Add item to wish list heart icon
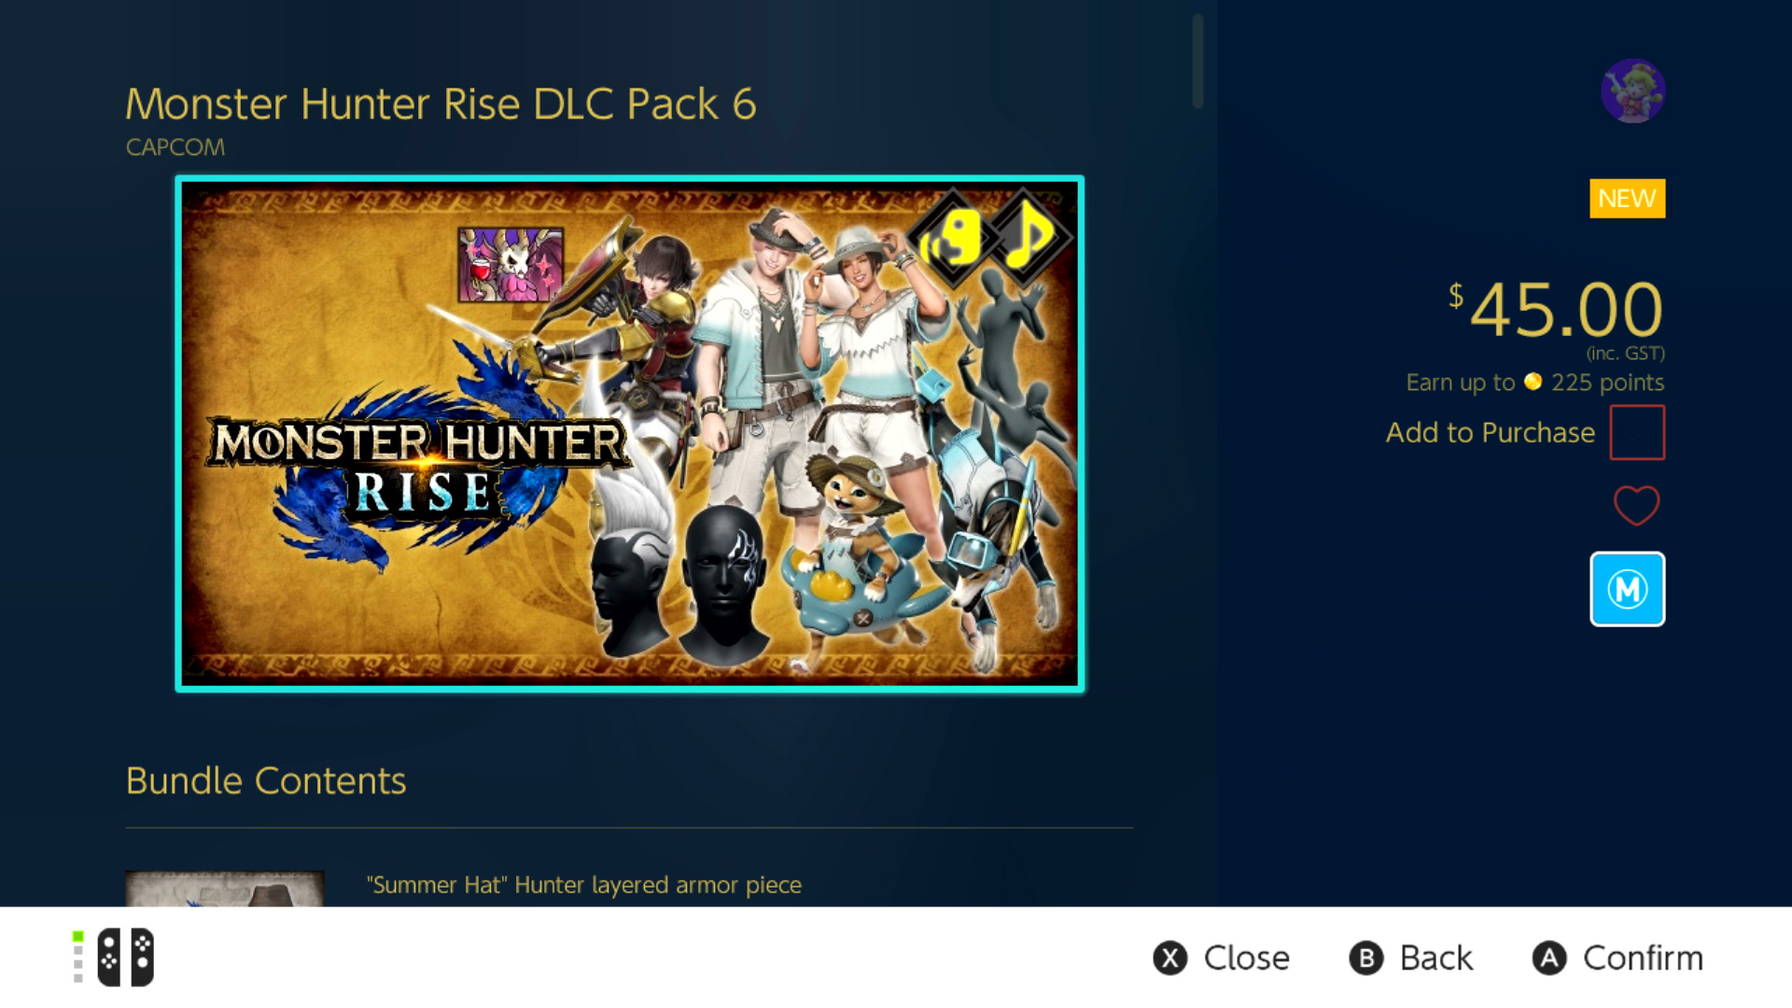This screenshot has width=1792, height=1008. point(1636,506)
